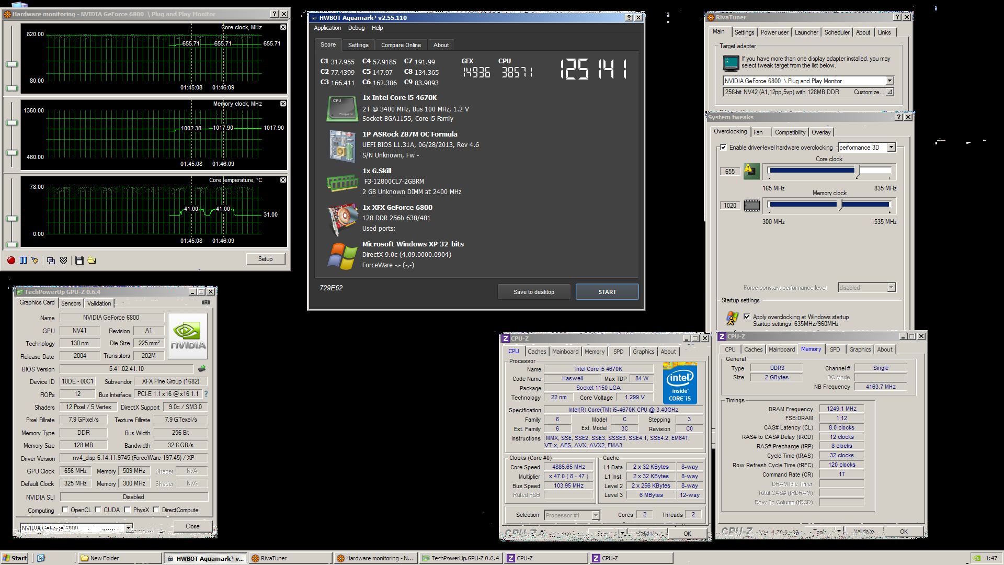This screenshot has height=565, width=1004.
Task: Click the monitor icon under Target adapter
Action: pyautogui.click(x=731, y=63)
